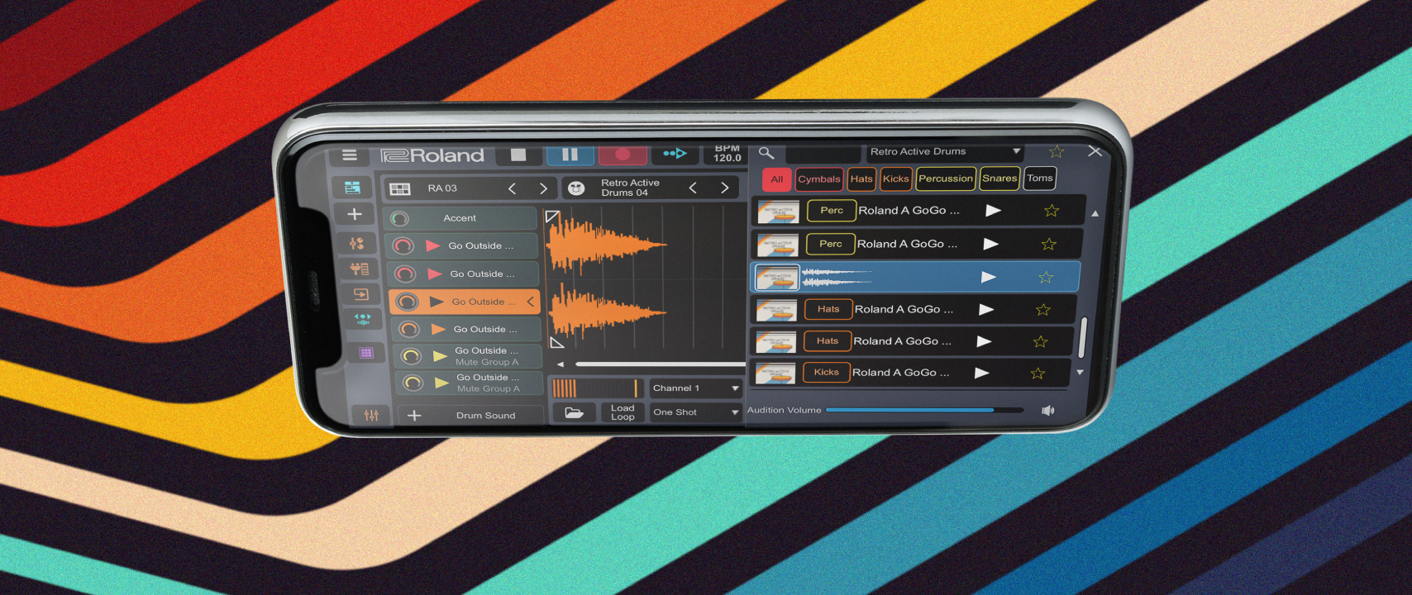The height and width of the screenshot is (595, 1412).
Task: Click the sample list scrollbar thumb
Action: point(1083,338)
